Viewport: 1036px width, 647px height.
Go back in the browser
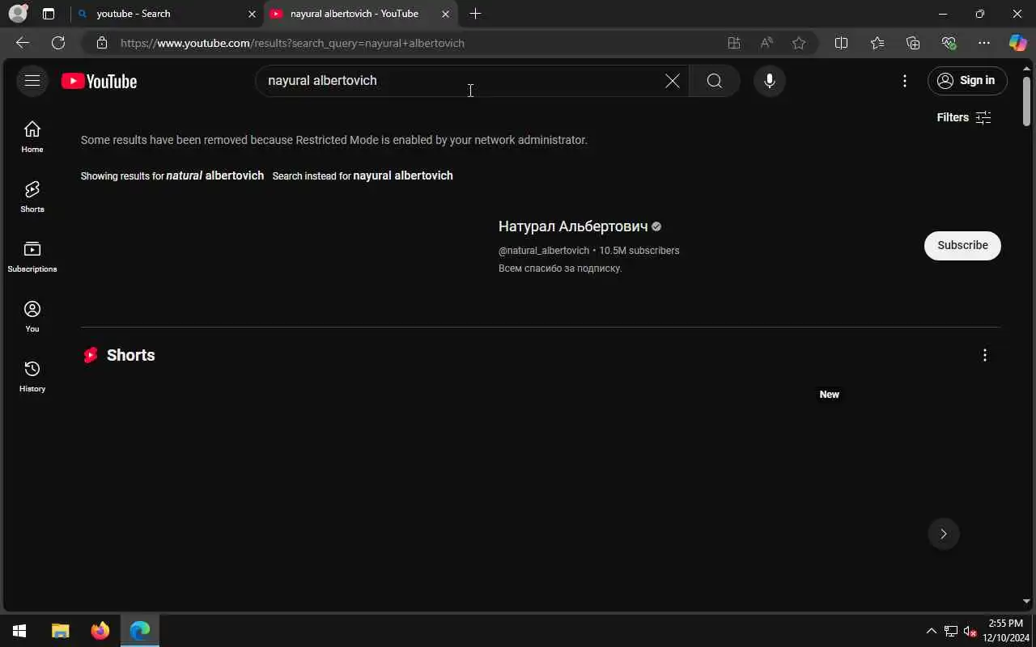click(x=23, y=43)
